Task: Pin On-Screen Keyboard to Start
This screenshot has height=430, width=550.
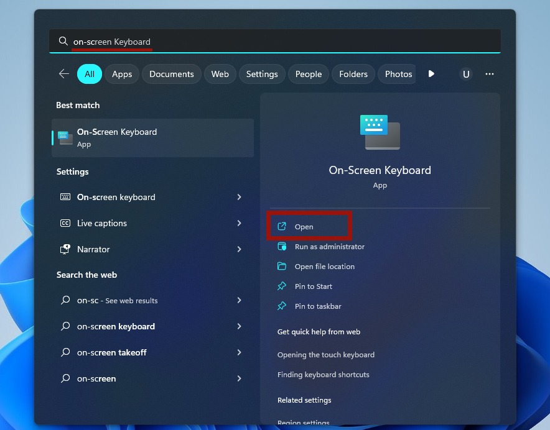Action: (x=314, y=286)
